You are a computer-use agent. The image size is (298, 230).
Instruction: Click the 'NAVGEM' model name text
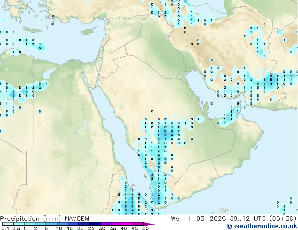(x=77, y=219)
